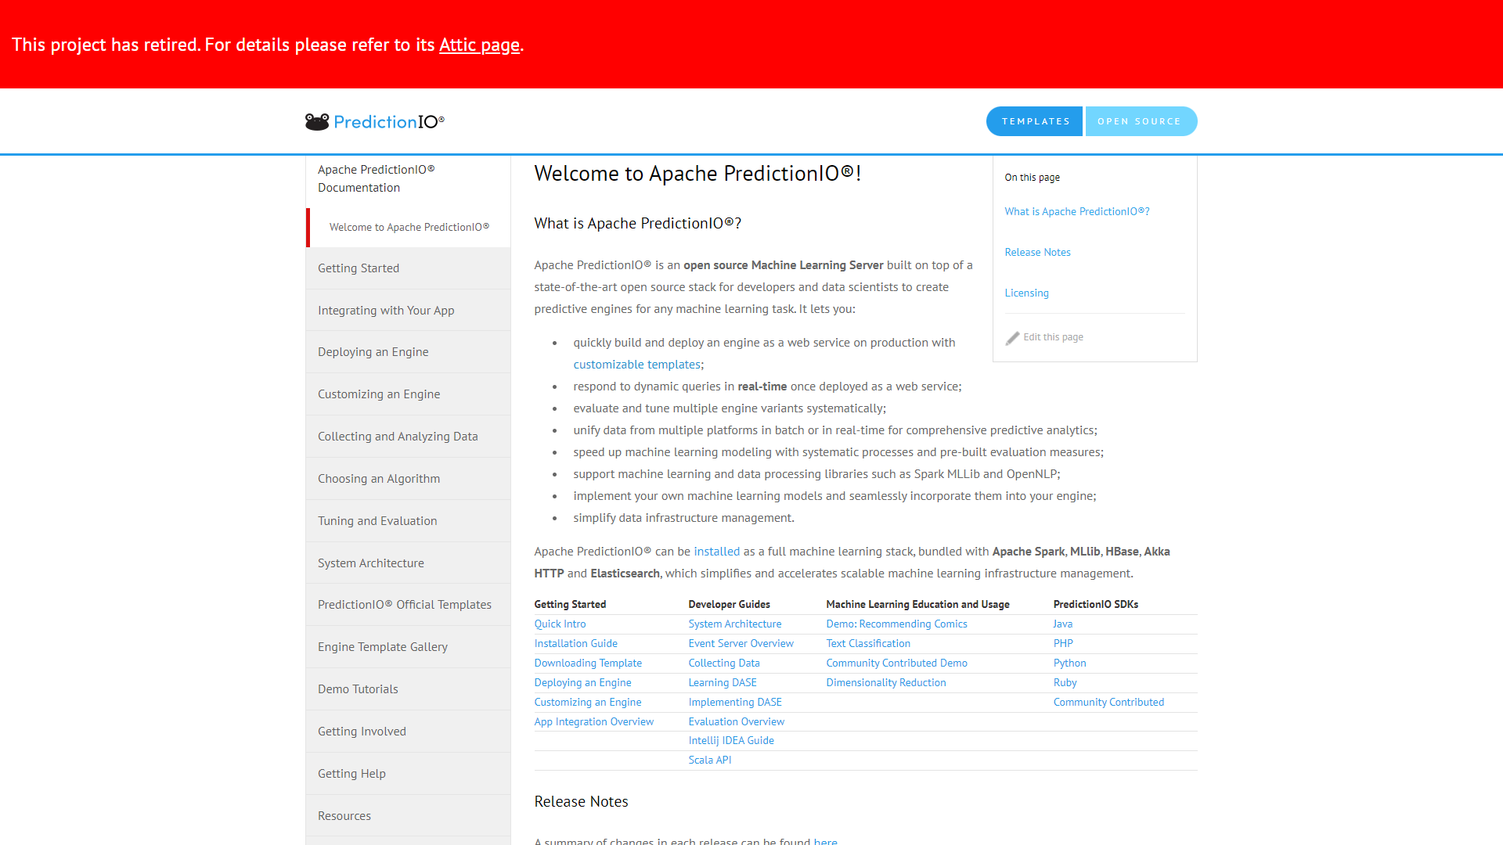Screen dimensions: 1503x845
Task: Click the Quick Intro getting started tab
Action: coord(560,623)
